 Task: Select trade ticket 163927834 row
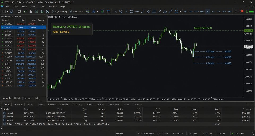click(127, 113)
